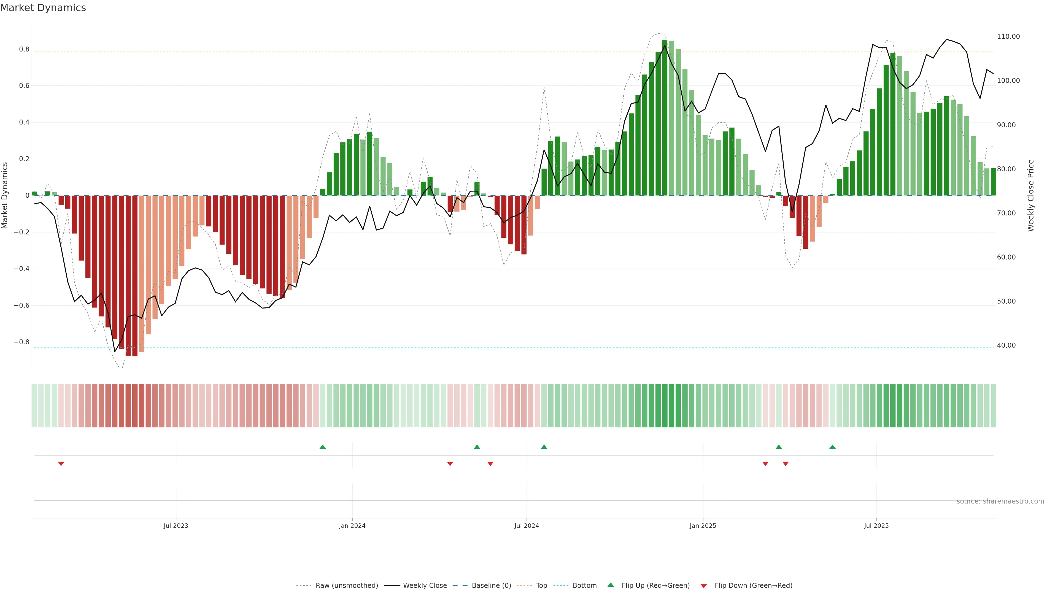Image resolution: width=1058 pixels, height=595 pixels.
Task: Toggle the Weekly Close legend entry
Action: click(425, 585)
